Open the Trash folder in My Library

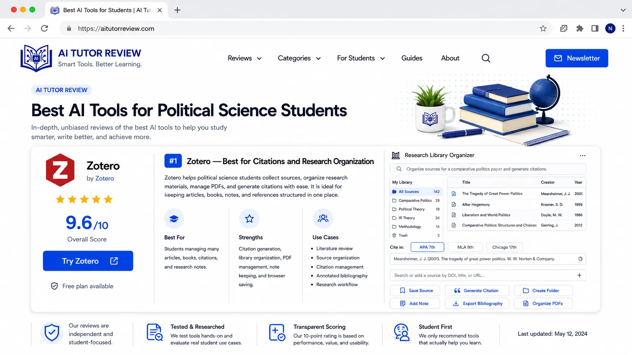(416, 235)
